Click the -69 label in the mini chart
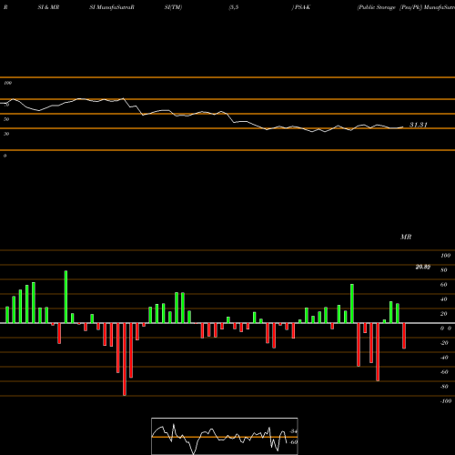Image resolution: width=455 pixels, height=455 pixels. (294, 442)
